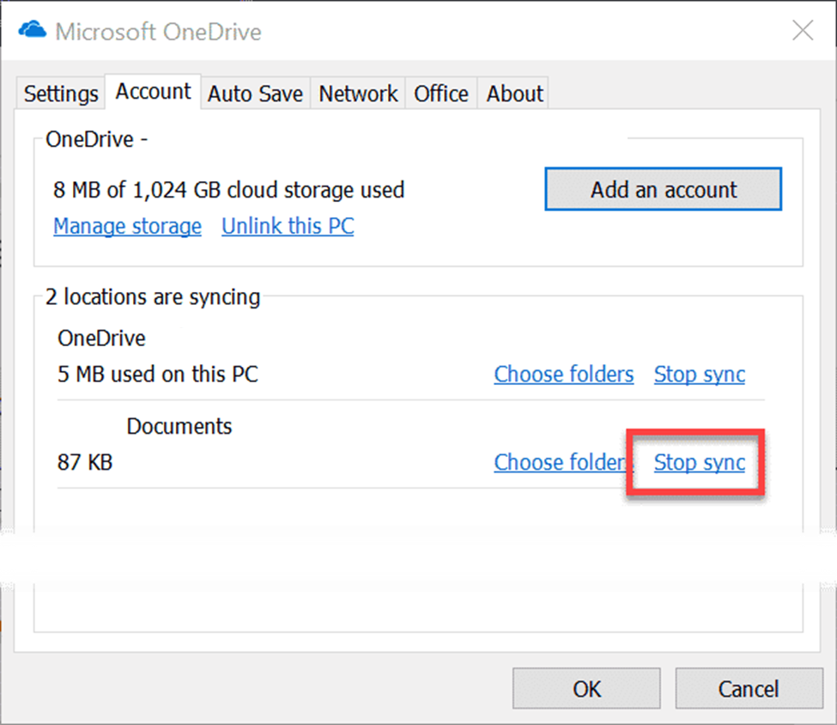Viewport: 837px width, 725px height.
Task: Open the Office tab
Action: (440, 93)
